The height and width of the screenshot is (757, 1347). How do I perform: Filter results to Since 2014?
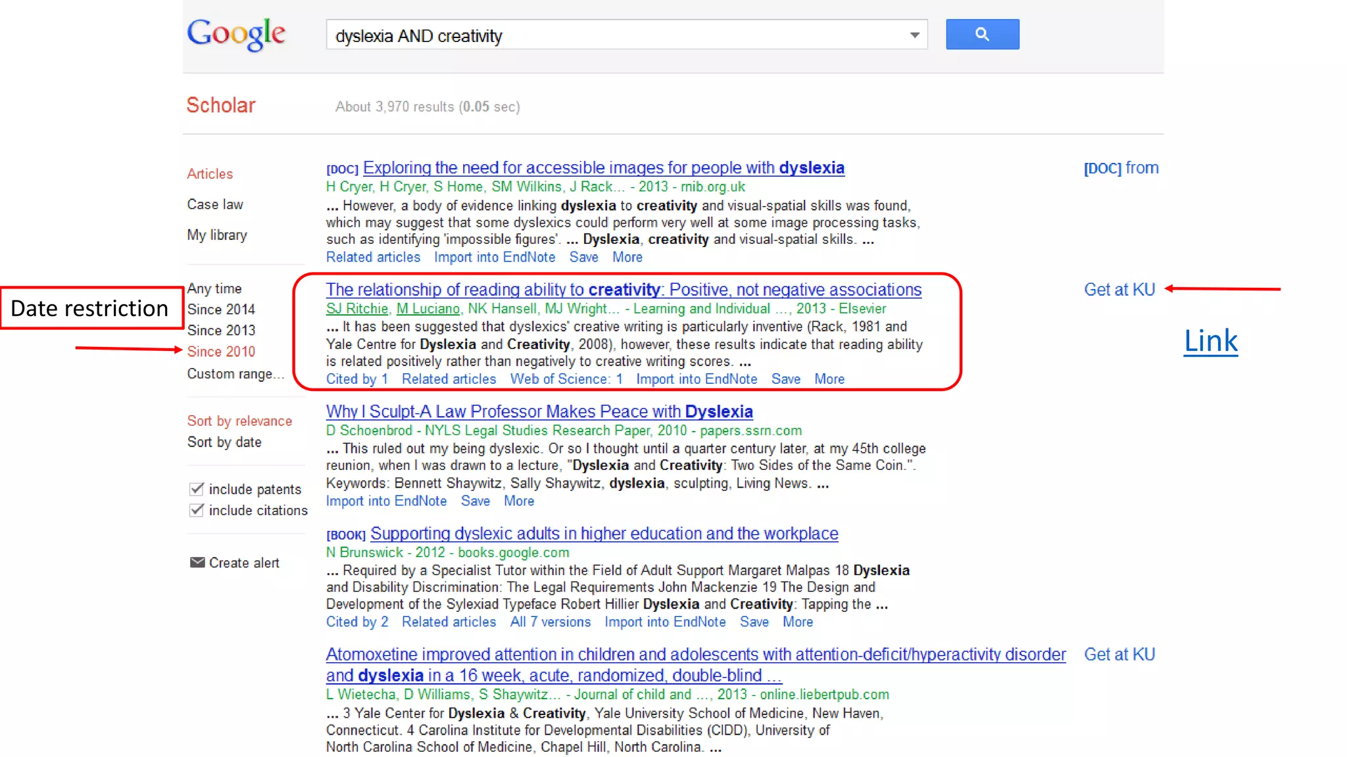[220, 309]
